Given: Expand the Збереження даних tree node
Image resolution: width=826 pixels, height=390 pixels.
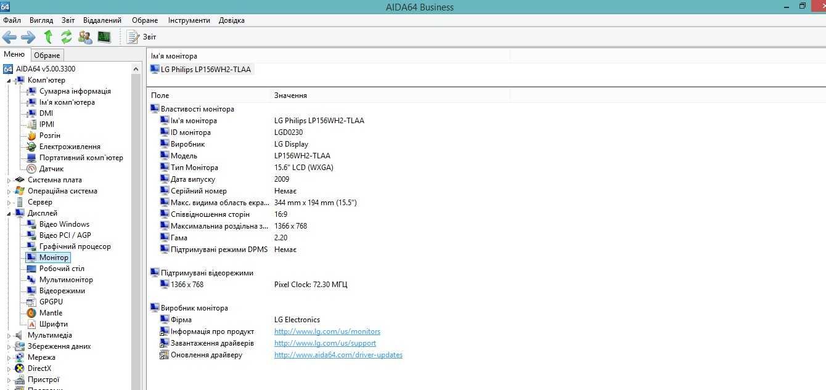Looking at the screenshot, I should [x=9, y=346].
